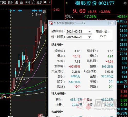The height and width of the screenshot is (117, 128).
Task: Click the 振幅 value 106.25%
Action: (107, 66)
